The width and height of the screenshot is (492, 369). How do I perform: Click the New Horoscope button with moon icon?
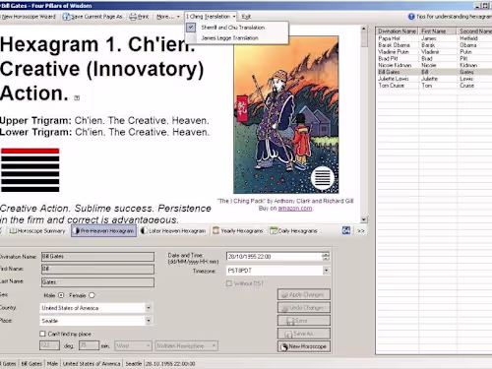pos(304,346)
